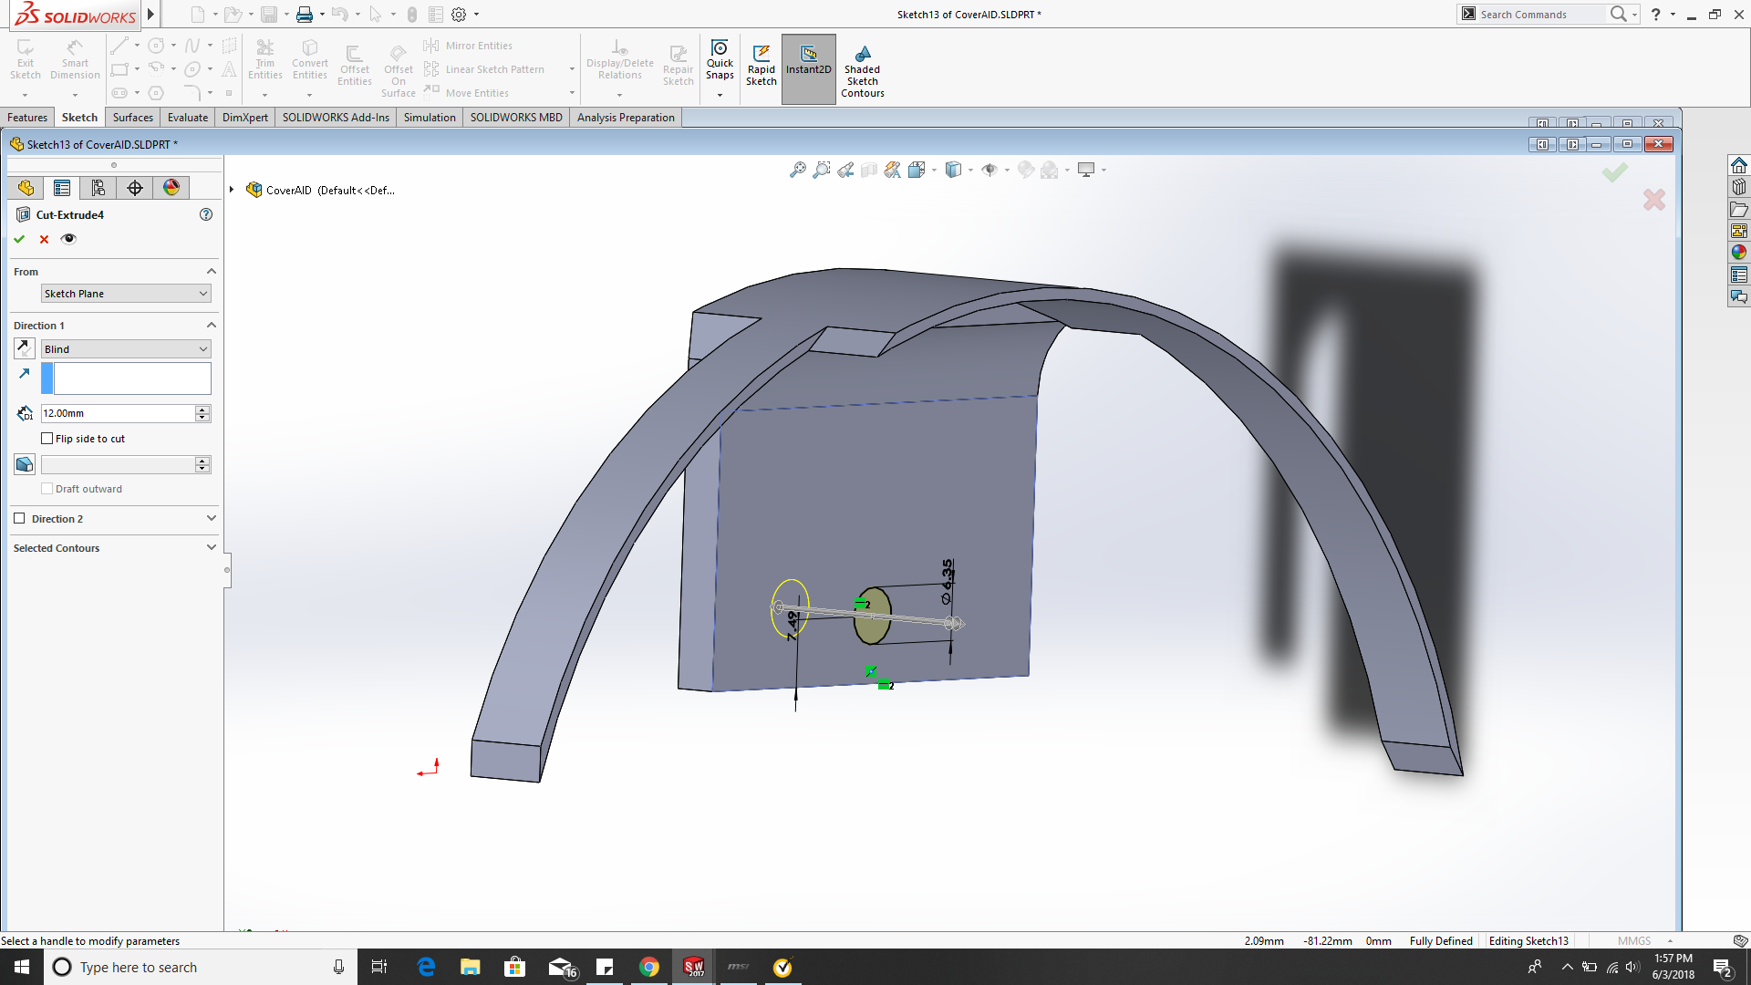Enable Draft outward checkbox
Viewport: 1751px width, 985px height.
pos(47,489)
